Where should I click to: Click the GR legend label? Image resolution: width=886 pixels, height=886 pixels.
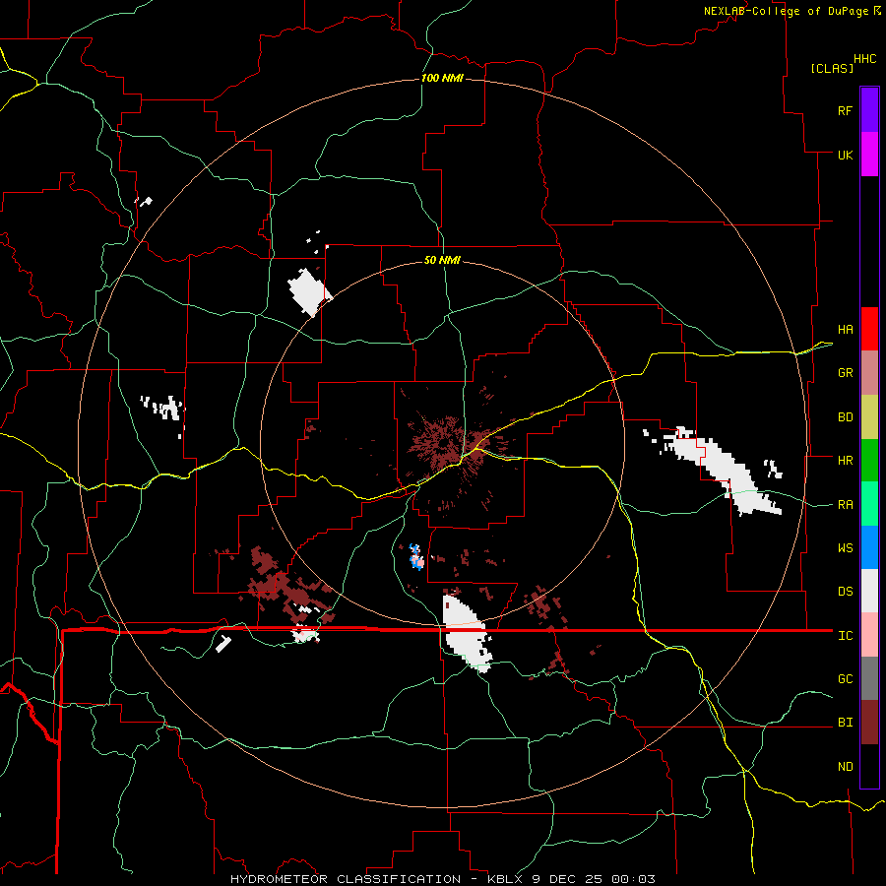[846, 373]
